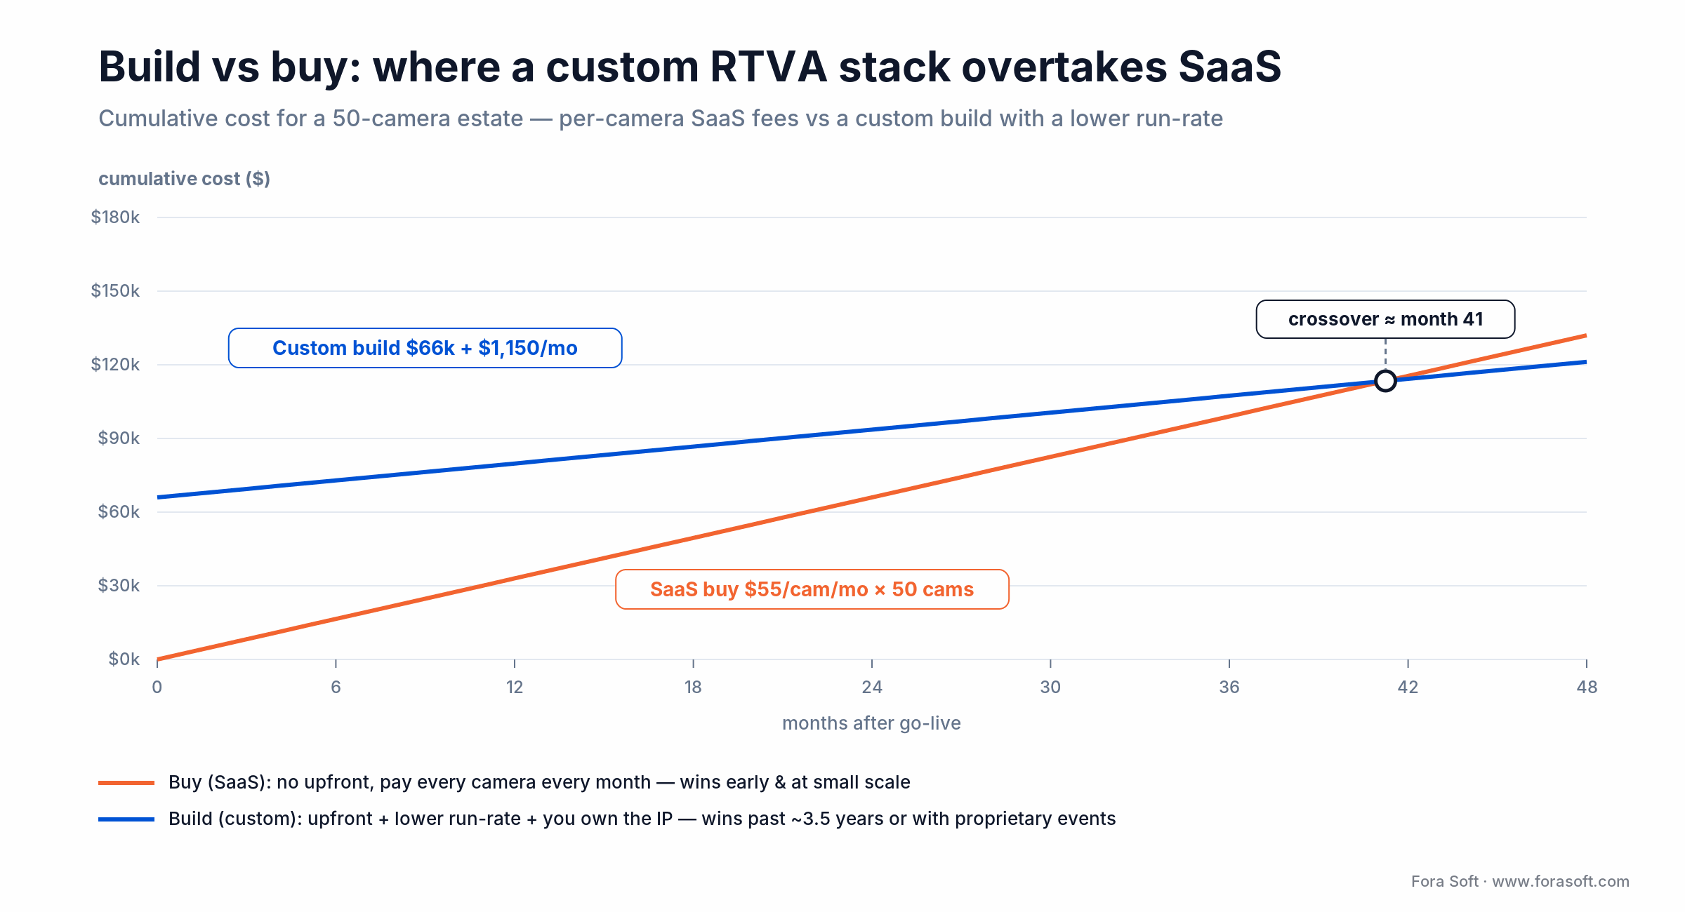Viewport: 1685px width, 912px height.
Task: Click the "$150k" y-axis label
Action: pos(115,291)
